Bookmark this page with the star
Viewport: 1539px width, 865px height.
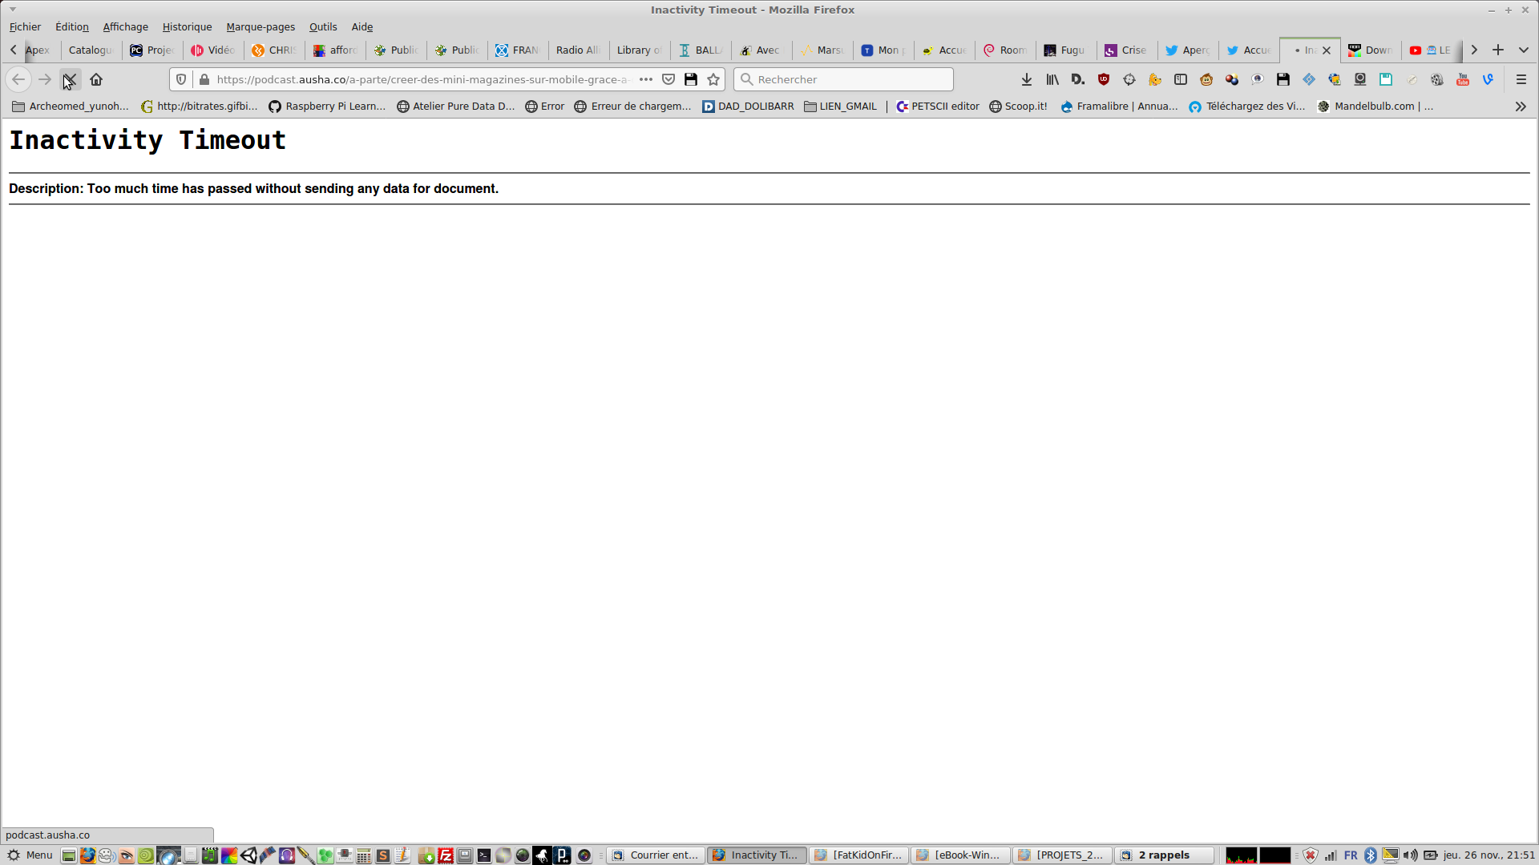click(713, 79)
